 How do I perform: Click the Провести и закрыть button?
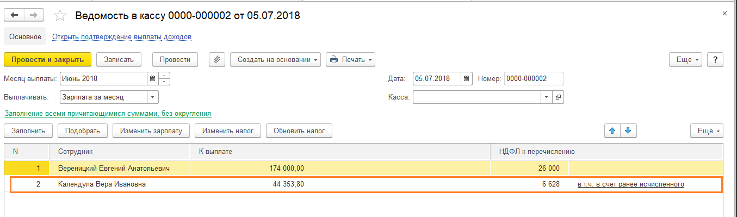click(47, 59)
